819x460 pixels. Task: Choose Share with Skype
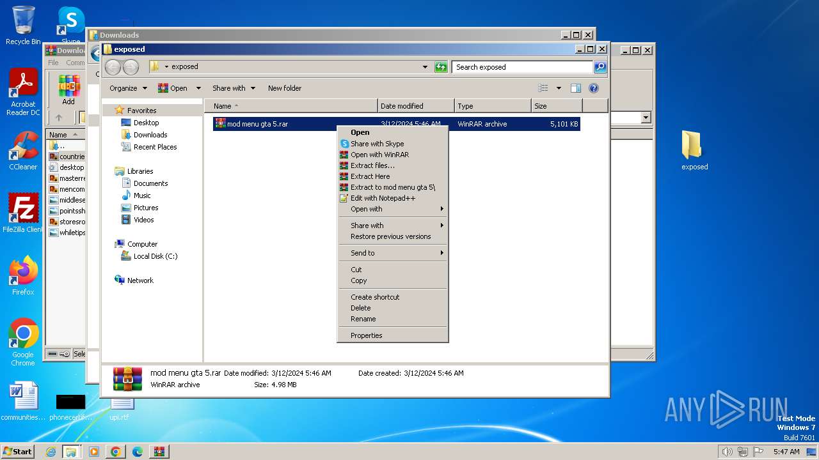[393, 144]
